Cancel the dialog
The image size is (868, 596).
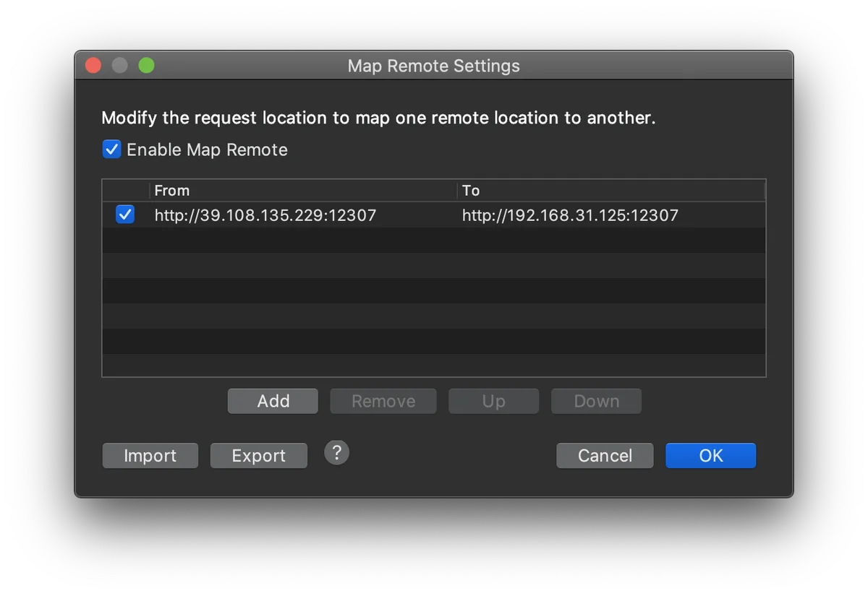605,456
